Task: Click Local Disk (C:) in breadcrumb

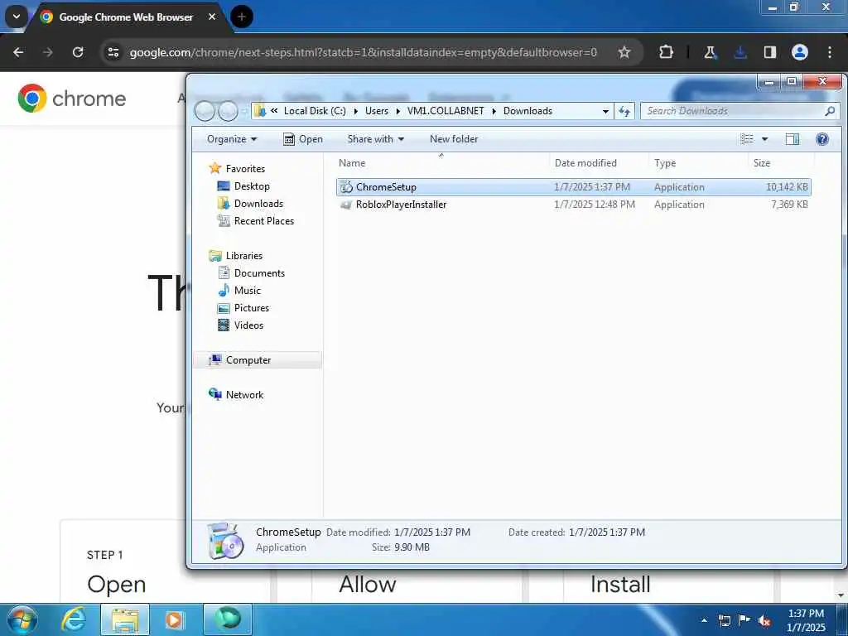Action: coord(315,111)
